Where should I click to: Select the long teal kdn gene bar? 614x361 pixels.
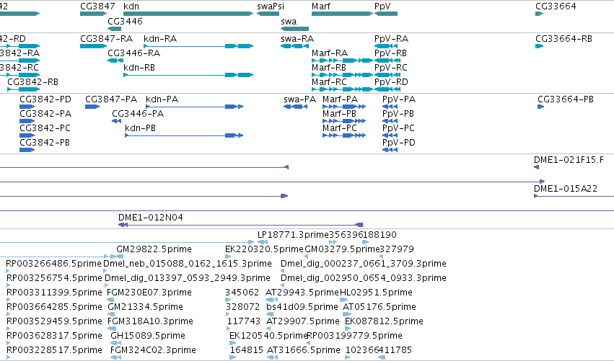pyautogui.click(x=188, y=14)
